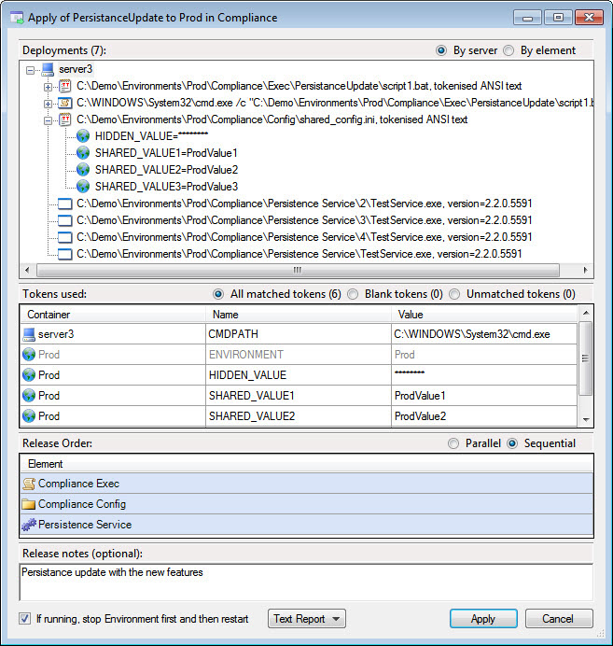Viewport: 613px width, 646px height.
Task: Select the SHARED_VALUE3=ProdValue3 tree item
Action: point(167,187)
